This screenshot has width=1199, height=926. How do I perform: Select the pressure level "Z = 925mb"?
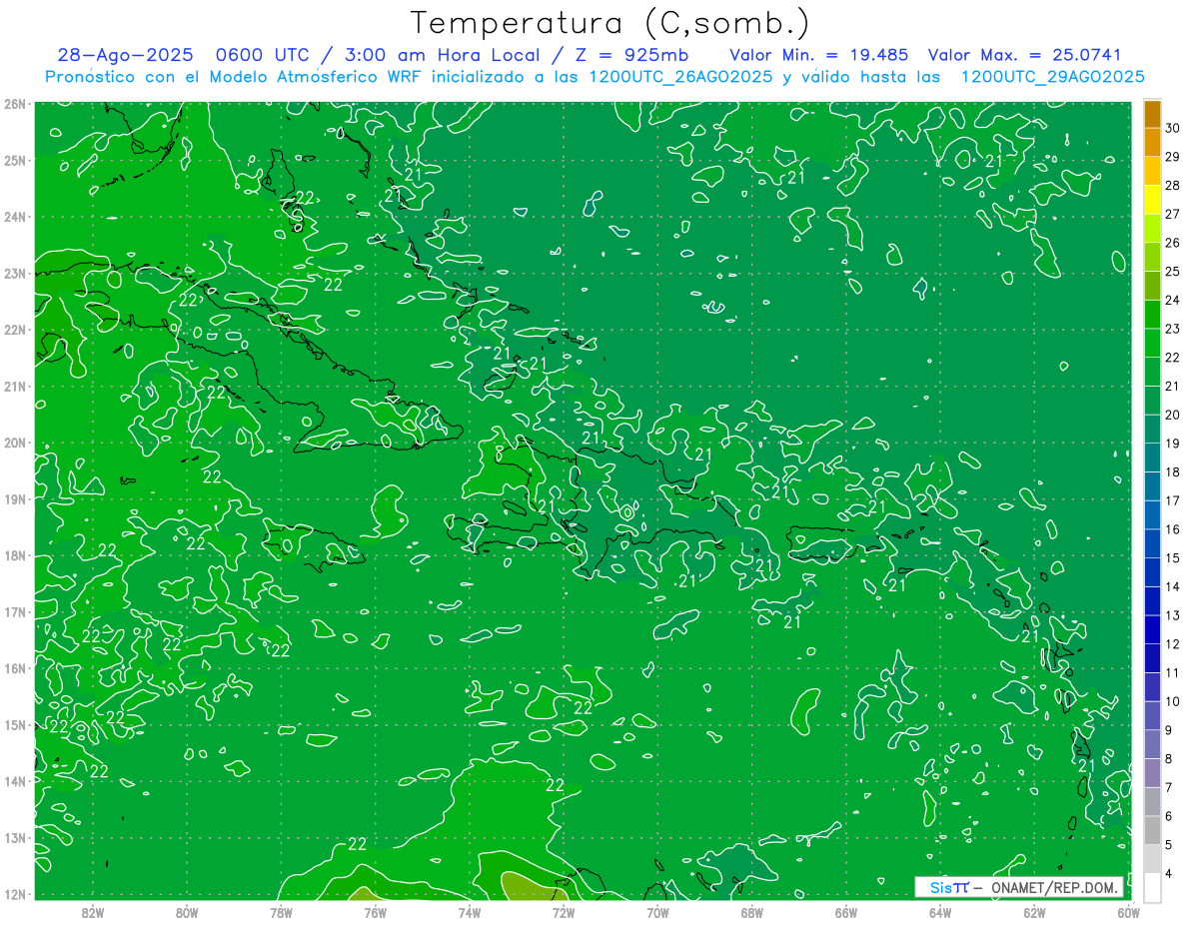630,55
